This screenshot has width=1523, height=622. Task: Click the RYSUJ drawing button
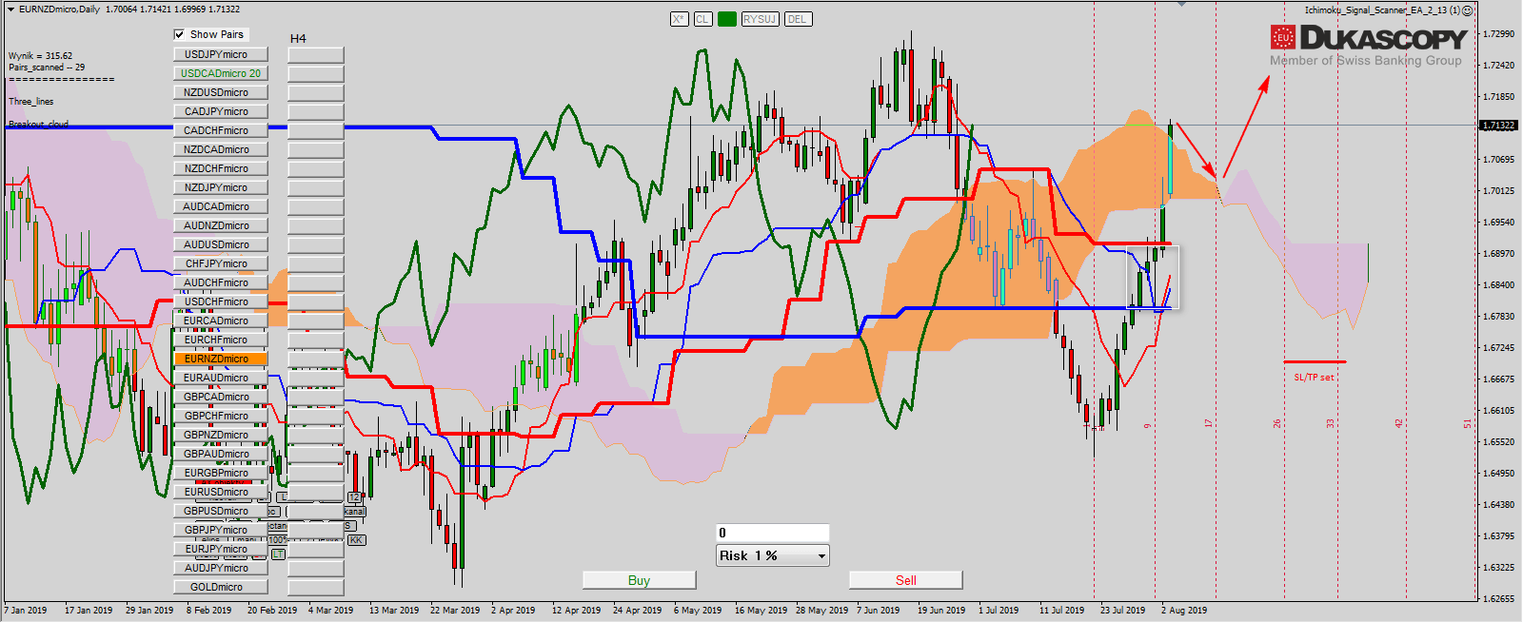[x=760, y=19]
